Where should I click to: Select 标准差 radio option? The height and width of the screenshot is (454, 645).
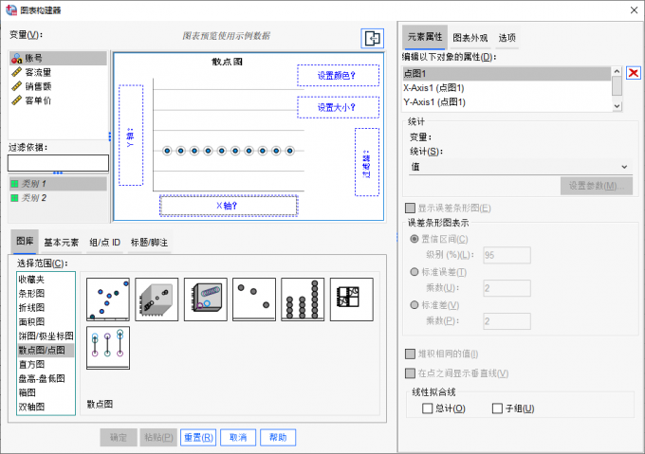[415, 305]
